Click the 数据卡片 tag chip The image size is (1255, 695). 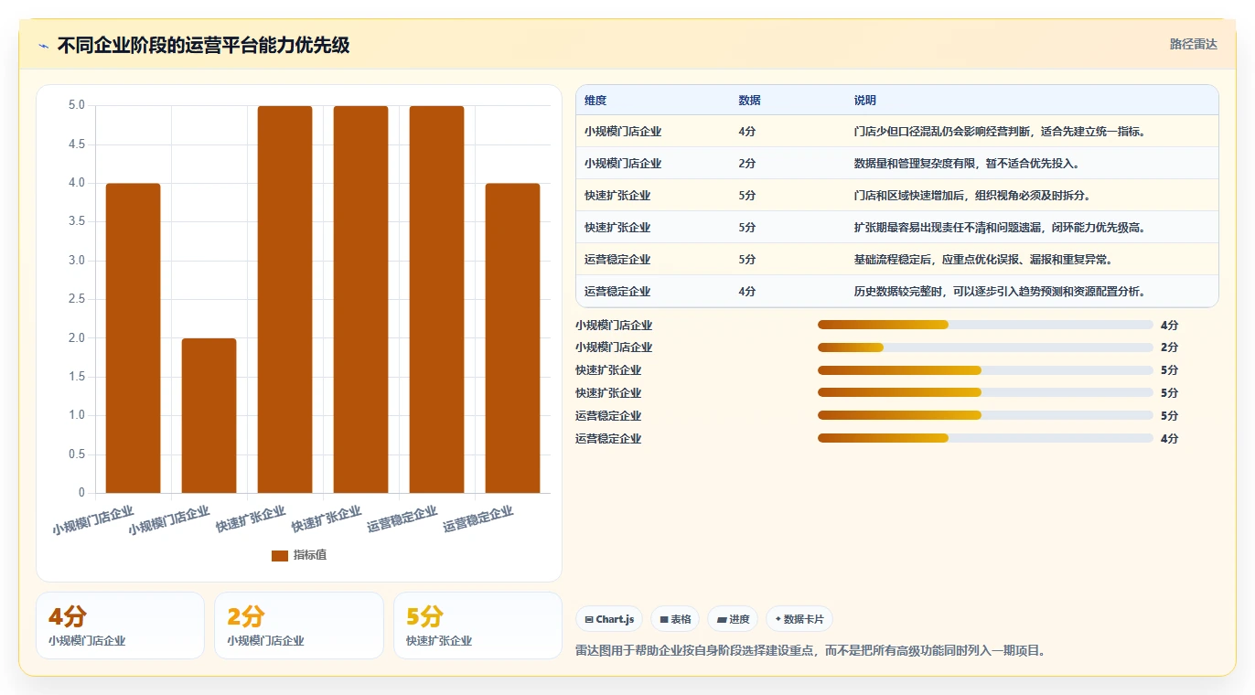pyautogui.click(x=799, y=619)
